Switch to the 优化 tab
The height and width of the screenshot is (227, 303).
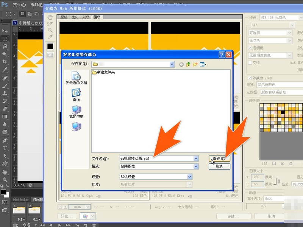tap(75, 17)
